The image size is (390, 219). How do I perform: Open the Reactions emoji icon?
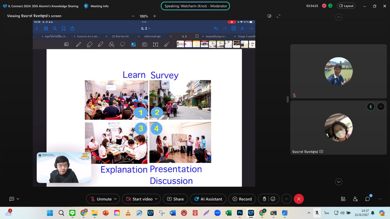pos(273,199)
